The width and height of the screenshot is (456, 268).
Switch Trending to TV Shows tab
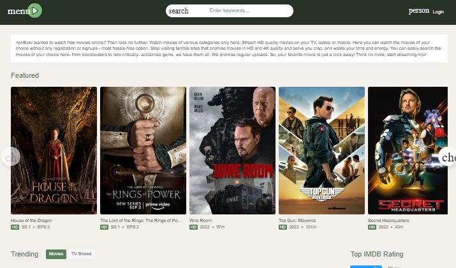tap(82, 254)
